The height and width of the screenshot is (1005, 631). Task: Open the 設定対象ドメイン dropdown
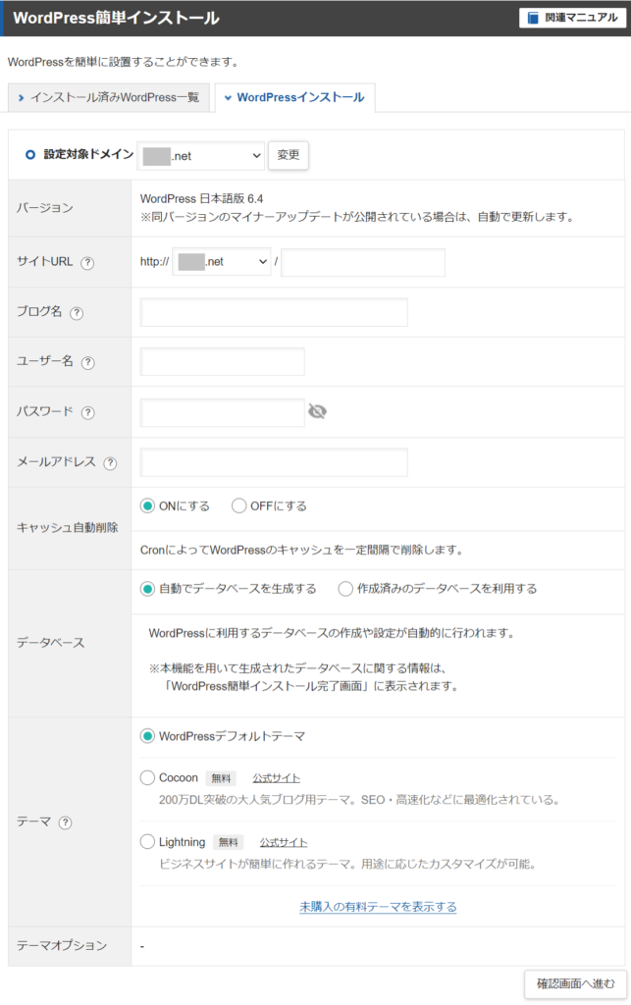(x=200, y=156)
